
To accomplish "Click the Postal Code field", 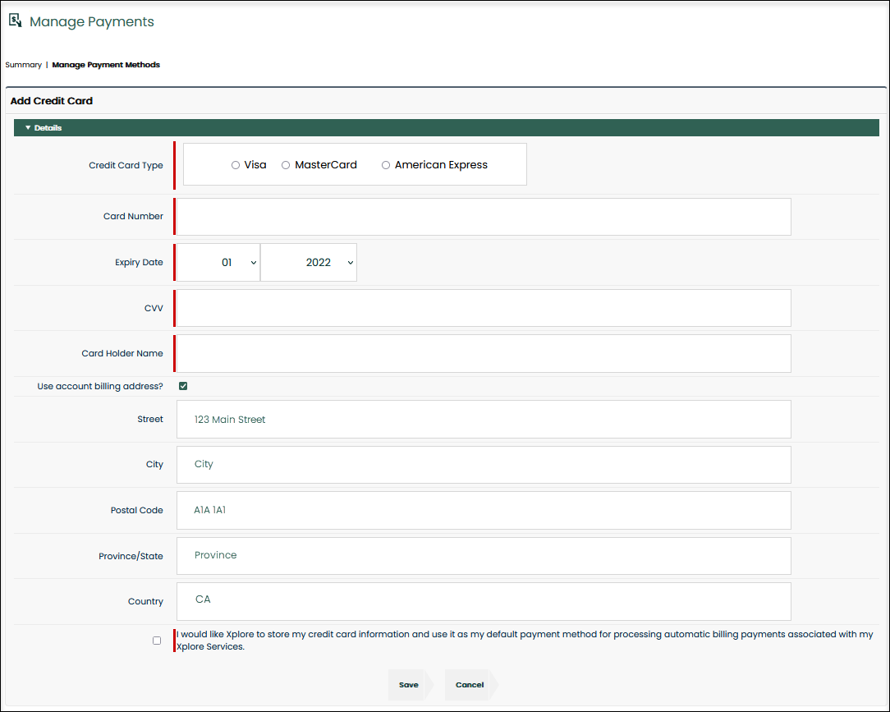I will pos(484,511).
